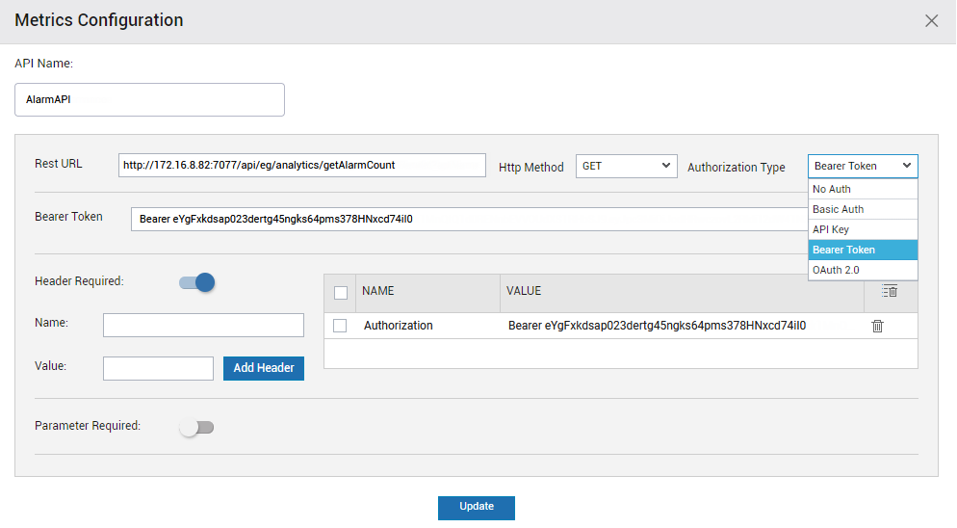Check the select-all checkbox beside NAME column
The height and width of the screenshot is (528, 957).
pyautogui.click(x=341, y=293)
